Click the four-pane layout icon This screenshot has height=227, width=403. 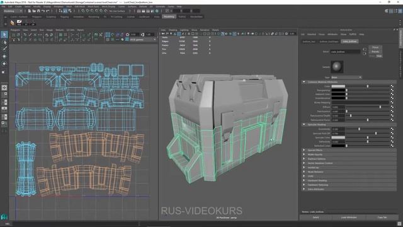[x=4, y=95]
